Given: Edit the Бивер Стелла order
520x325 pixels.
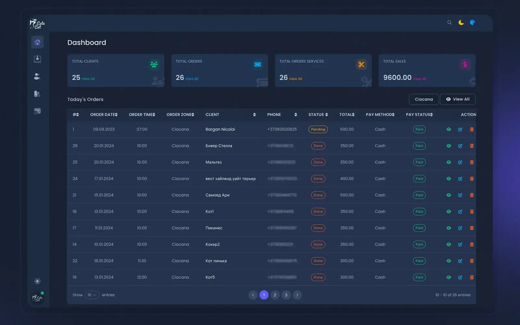Looking at the screenshot, I should click(x=460, y=146).
